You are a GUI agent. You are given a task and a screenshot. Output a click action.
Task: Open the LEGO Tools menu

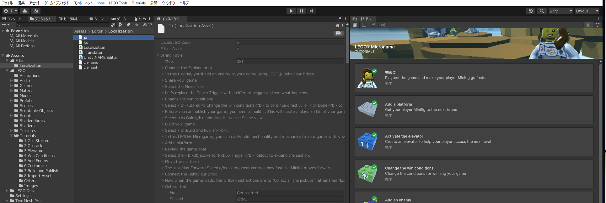pyautogui.click(x=118, y=3)
